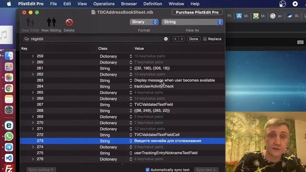Open Finder from the Dock
Image resolution: width=306 pixels, height=172 pixels.
click(x=9, y=56)
